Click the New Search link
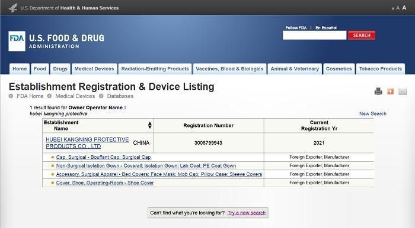 coord(373,113)
